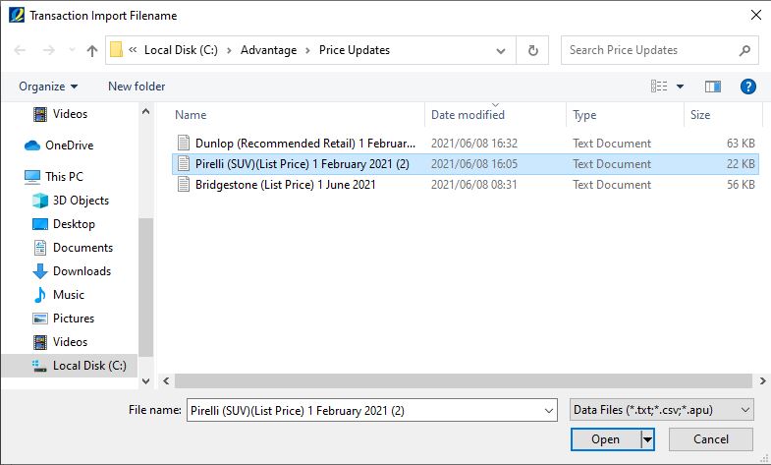Screen dimensions: 771x465
Task: Go back with the Back arrow
Action: (20, 50)
